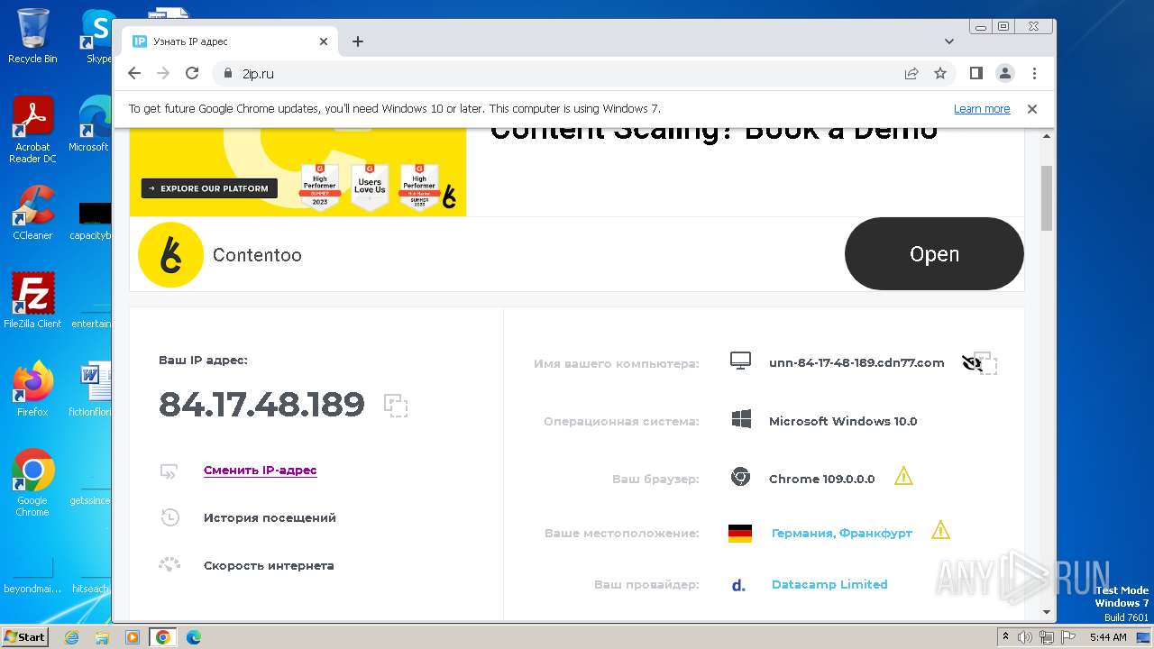Open Firefox desktop shortcut
This screenshot has width=1154, height=649.
32,388
